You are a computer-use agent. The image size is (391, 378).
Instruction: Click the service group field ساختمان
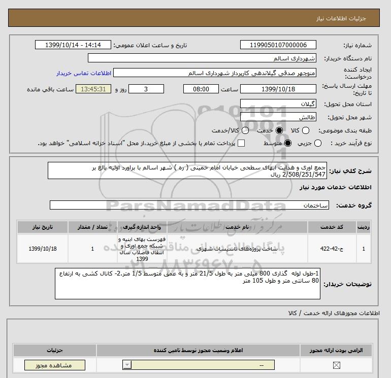click(x=189, y=205)
